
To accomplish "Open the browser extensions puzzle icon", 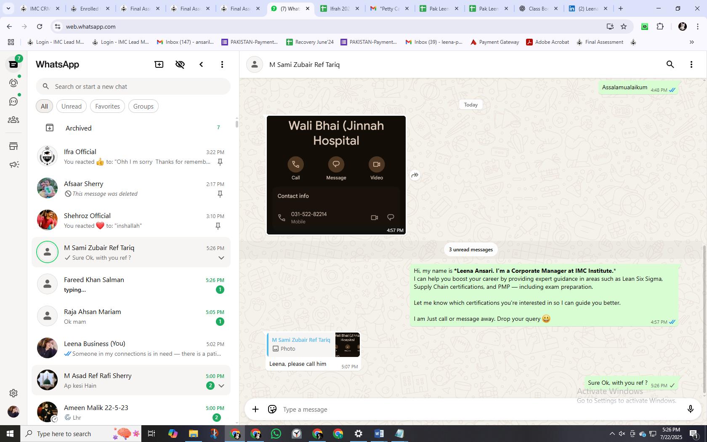I will (660, 27).
